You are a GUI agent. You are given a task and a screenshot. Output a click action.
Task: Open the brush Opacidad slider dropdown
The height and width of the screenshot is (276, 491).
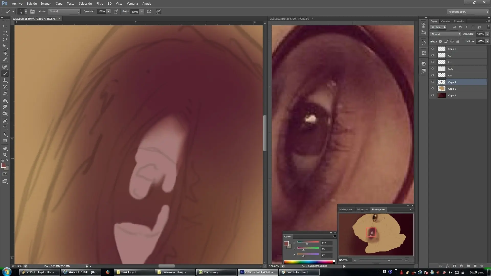(x=108, y=11)
